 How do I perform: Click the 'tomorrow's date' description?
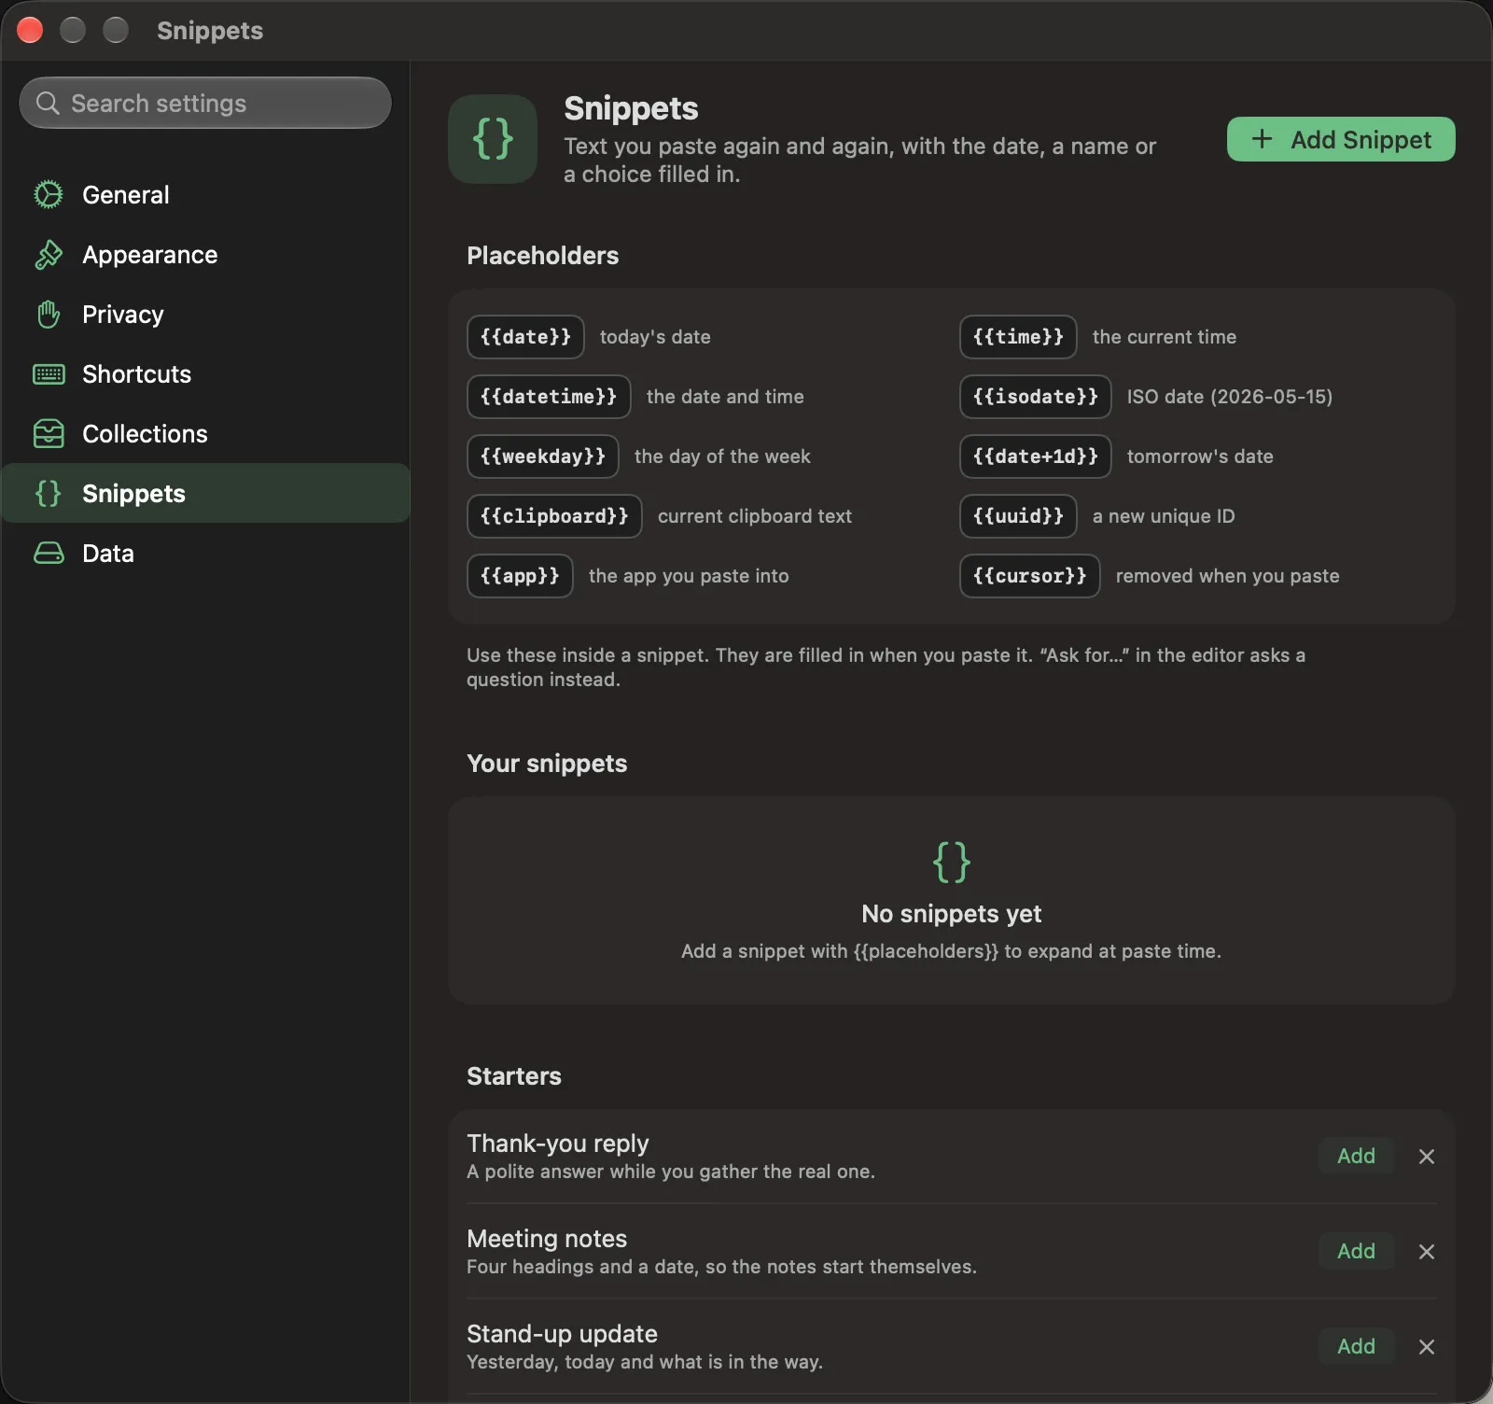(x=1200, y=456)
